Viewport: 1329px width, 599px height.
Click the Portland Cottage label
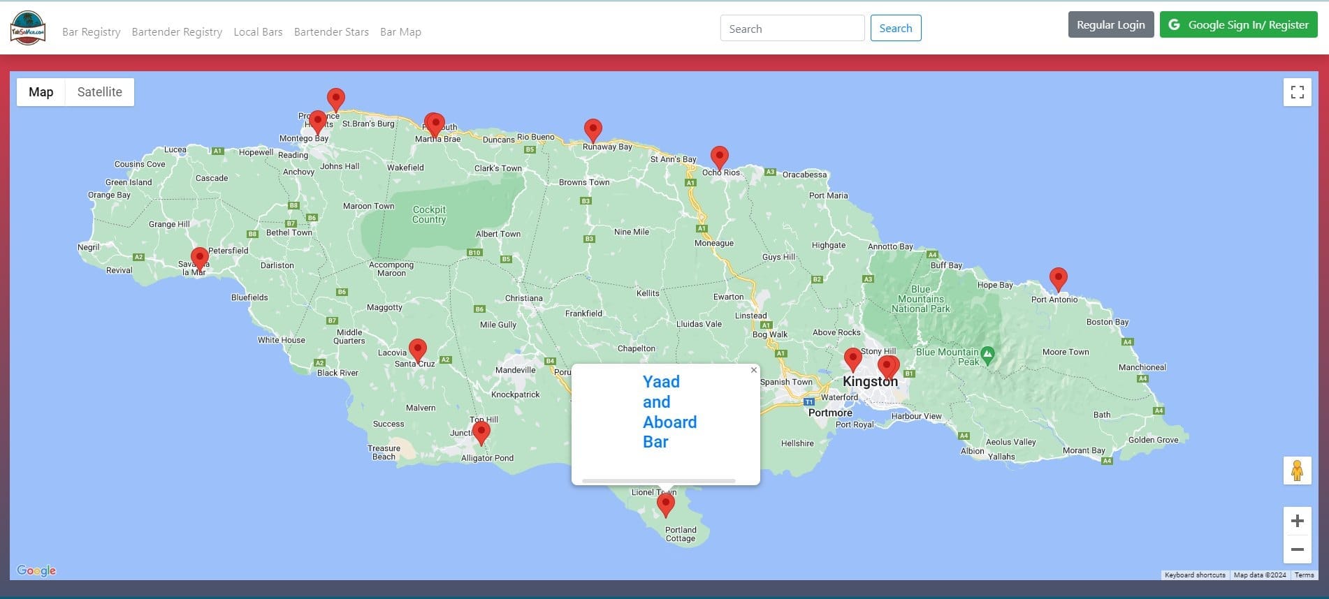[681, 534]
